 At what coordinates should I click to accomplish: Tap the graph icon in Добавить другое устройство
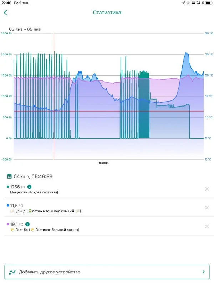pyautogui.click(x=13, y=272)
